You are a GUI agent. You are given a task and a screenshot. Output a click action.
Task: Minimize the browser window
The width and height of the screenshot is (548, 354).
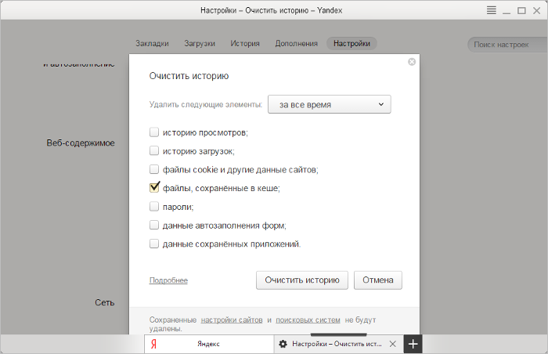coord(507,10)
